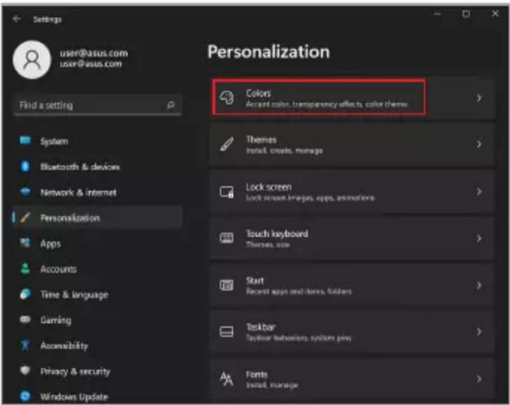Open Themes settings
This screenshot has width=510, height=405.
(352, 144)
